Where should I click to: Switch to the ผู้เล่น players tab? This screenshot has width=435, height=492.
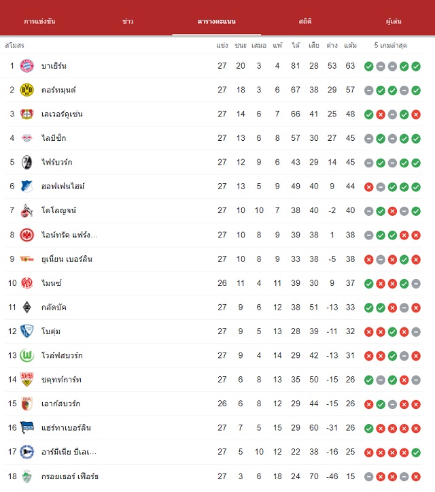click(394, 21)
